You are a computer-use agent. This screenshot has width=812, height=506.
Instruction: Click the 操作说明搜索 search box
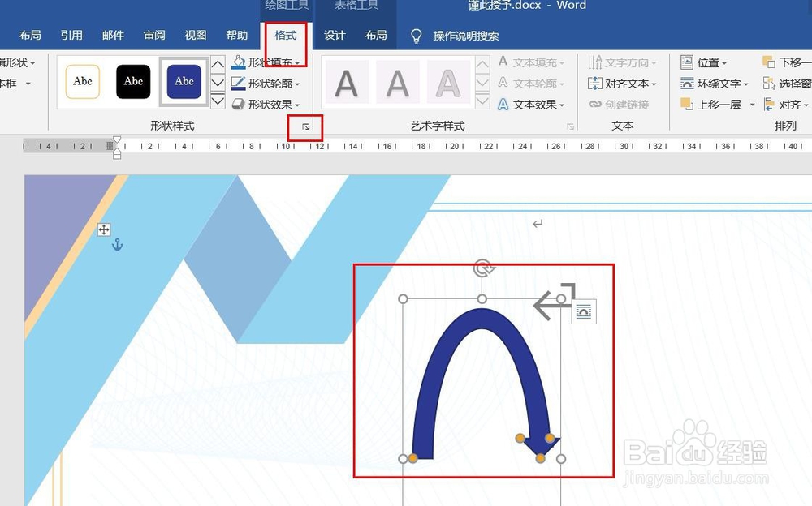(x=466, y=36)
